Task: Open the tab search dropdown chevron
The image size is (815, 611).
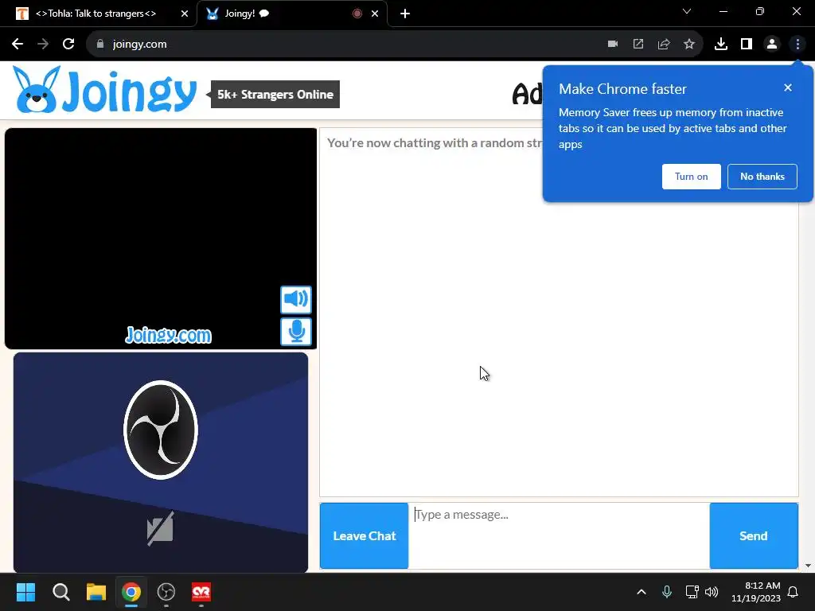Action: (x=687, y=11)
